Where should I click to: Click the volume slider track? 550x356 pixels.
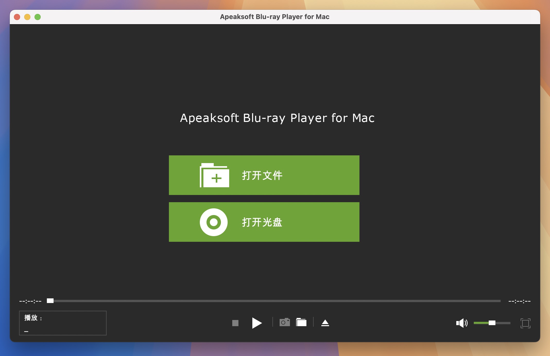[492, 323]
